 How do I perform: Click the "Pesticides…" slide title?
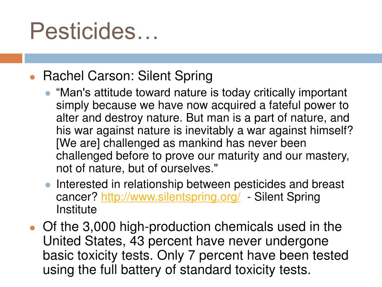pyautogui.click(x=94, y=31)
